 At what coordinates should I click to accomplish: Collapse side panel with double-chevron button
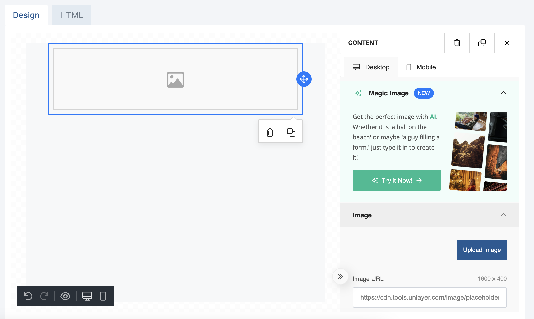point(340,276)
